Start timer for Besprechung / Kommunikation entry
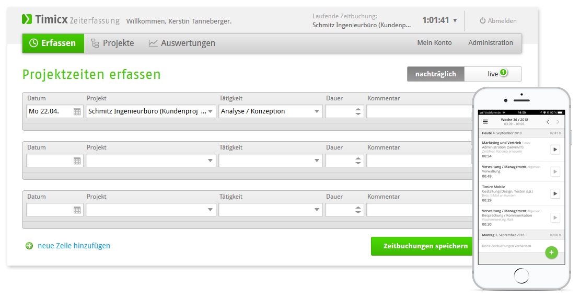The height and width of the screenshot is (298, 580). pyautogui.click(x=555, y=217)
